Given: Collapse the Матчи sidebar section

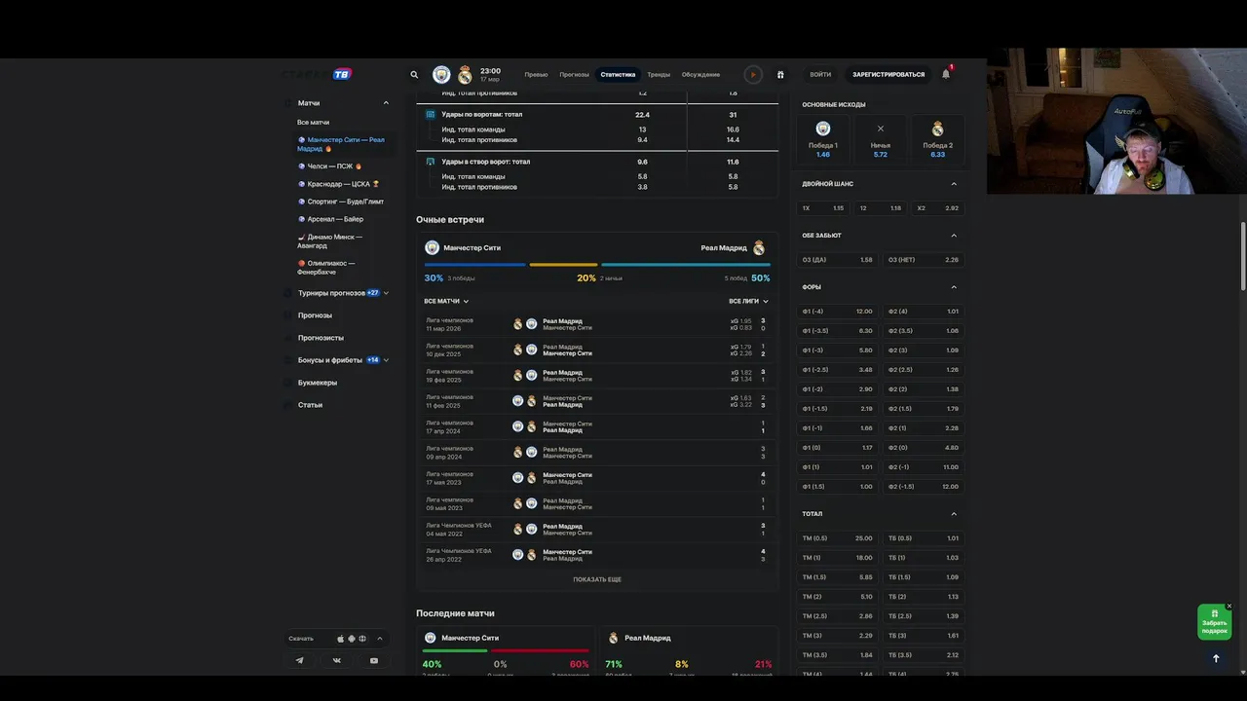Looking at the screenshot, I should point(386,103).
